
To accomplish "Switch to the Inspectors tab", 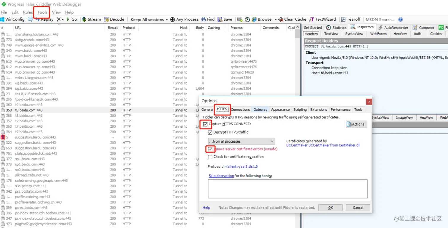I will [362, 27].
